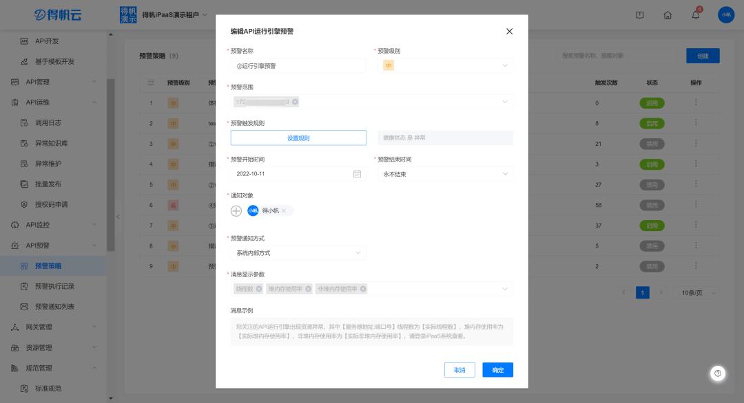Go to home via the house icon
This screenshot has height=403, width=744.
[x=668, y=15]
